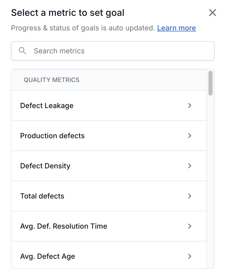Click the chevron on Avg. Defect Age row
This screenshot has height=280, width=225.
[190, 256]
